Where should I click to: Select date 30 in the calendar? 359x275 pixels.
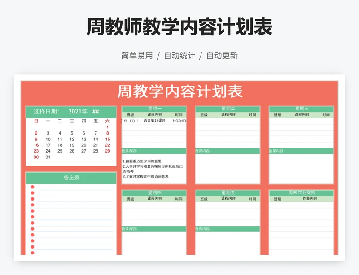click(36, 157)
